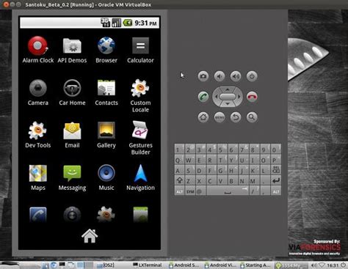The image size is (348, 269).
Task: Click the D-pad center select button
Action: pyautogui.click(x=228, y=97)
